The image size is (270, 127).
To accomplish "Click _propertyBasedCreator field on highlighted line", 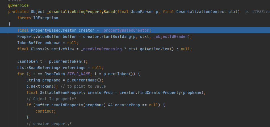I will click(x=125, y=30).
